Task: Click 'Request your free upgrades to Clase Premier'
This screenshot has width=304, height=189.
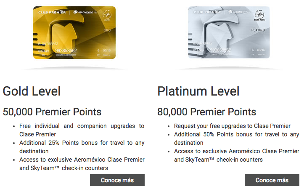Action: (x=232, y=126)
